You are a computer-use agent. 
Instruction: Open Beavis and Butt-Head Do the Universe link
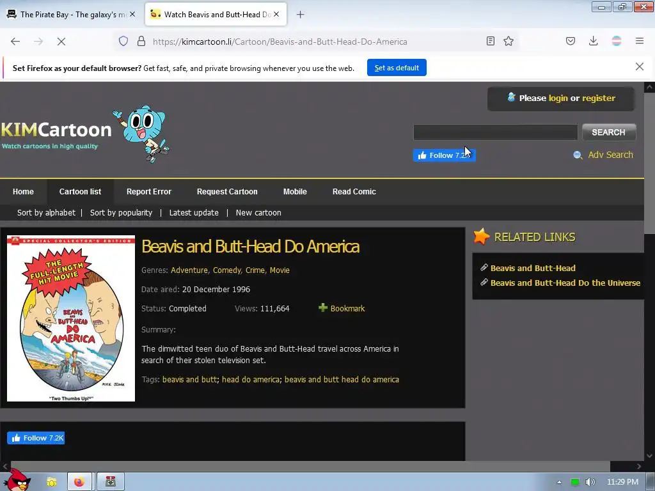click(x=565, y=283)
